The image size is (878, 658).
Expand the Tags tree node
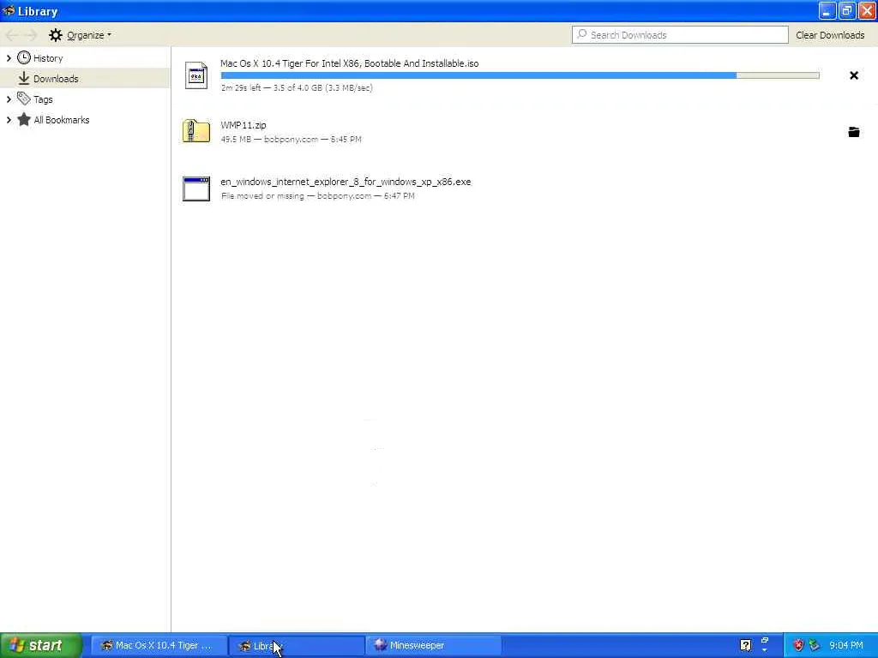(9, 99)
